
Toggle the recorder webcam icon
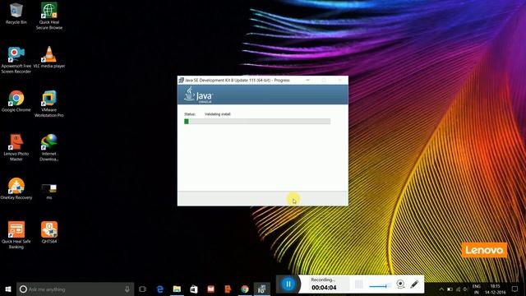click(x=400, y=284)
